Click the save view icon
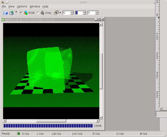167x137 pixels. click(x=11, y=13)
